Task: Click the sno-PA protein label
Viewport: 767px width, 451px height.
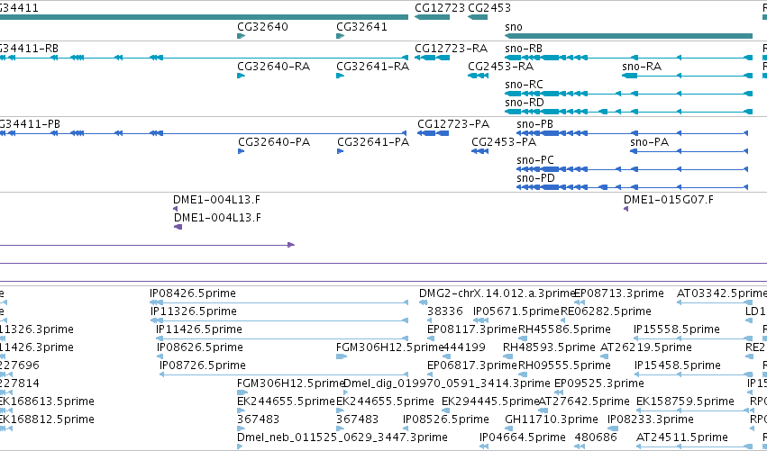Action: click(649, 142)
